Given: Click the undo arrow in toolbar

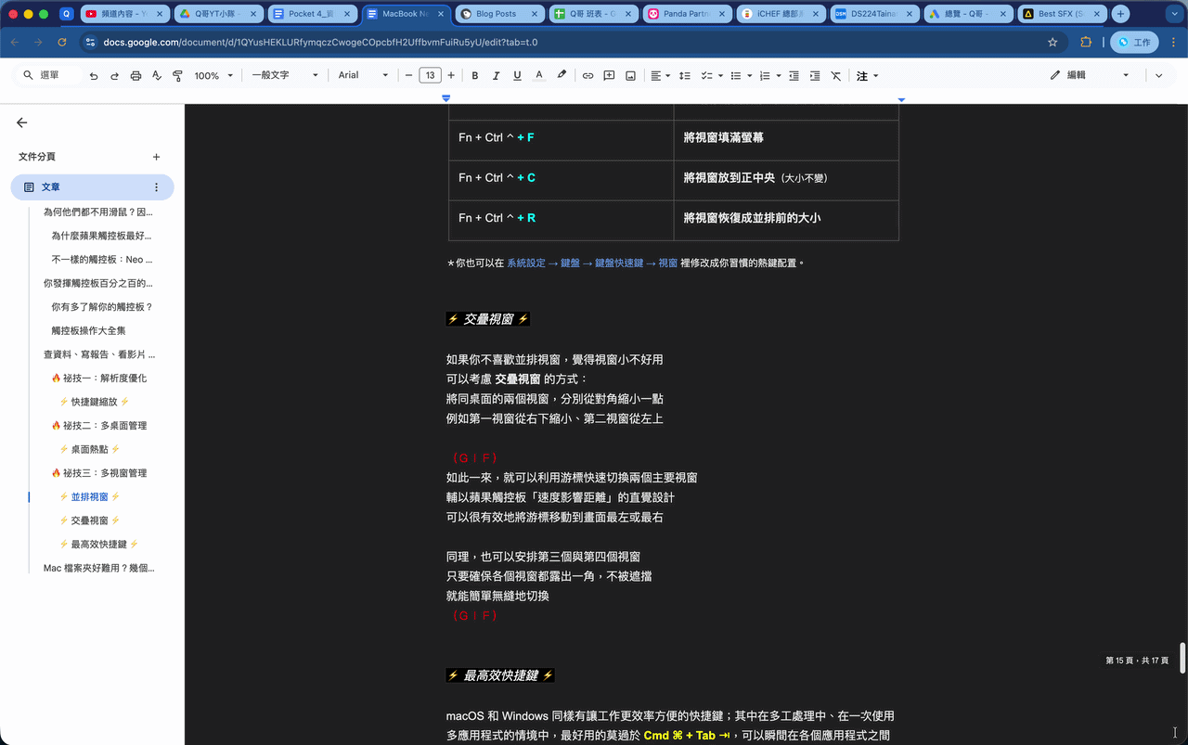Looking at the screenshot, I should point(94,75).
